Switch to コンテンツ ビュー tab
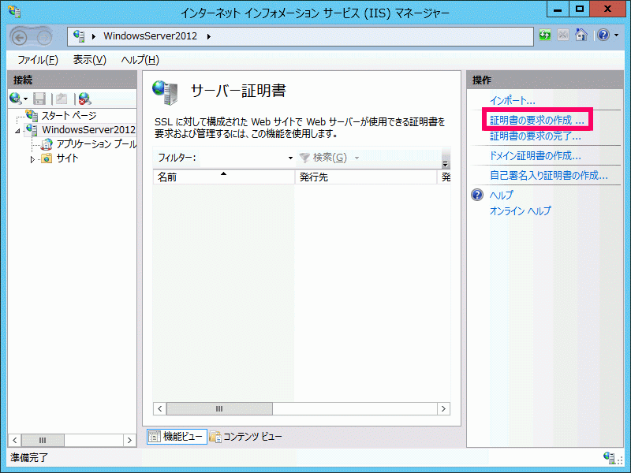631x473 pixels. (x=246, y=437)
